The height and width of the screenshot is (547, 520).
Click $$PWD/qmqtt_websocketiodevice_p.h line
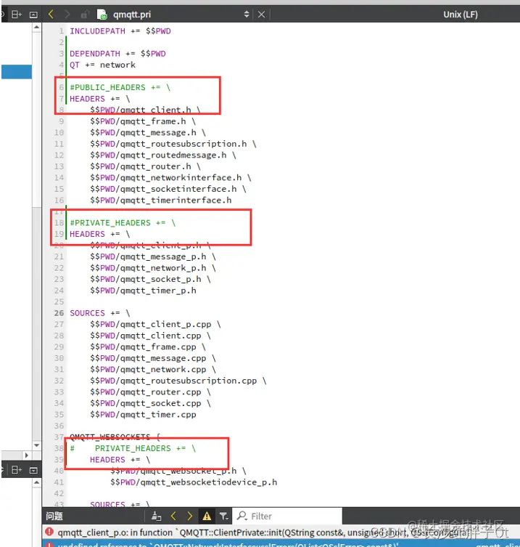point(194,482)
